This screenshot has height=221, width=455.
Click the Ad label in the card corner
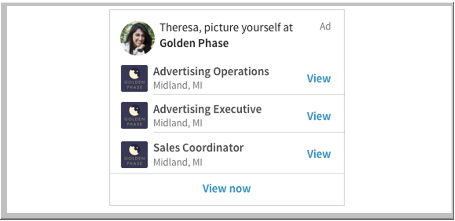pos(325,27)
